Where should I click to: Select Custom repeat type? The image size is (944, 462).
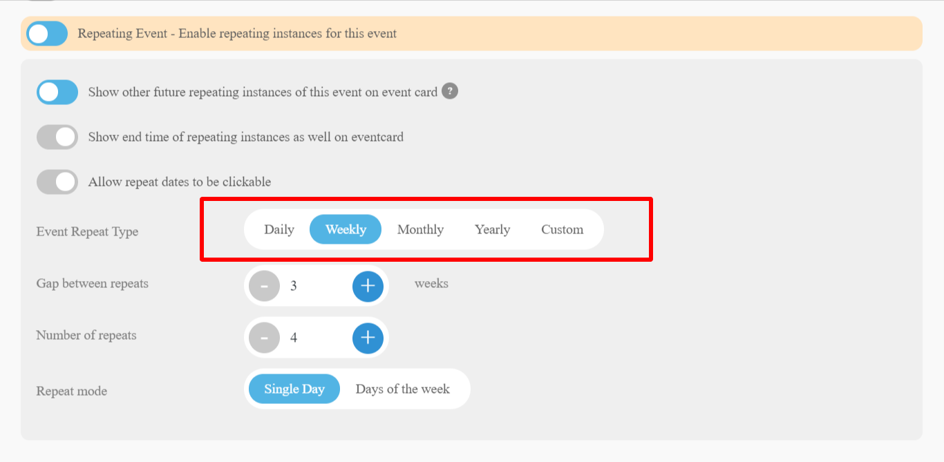(x=562, y=229)
